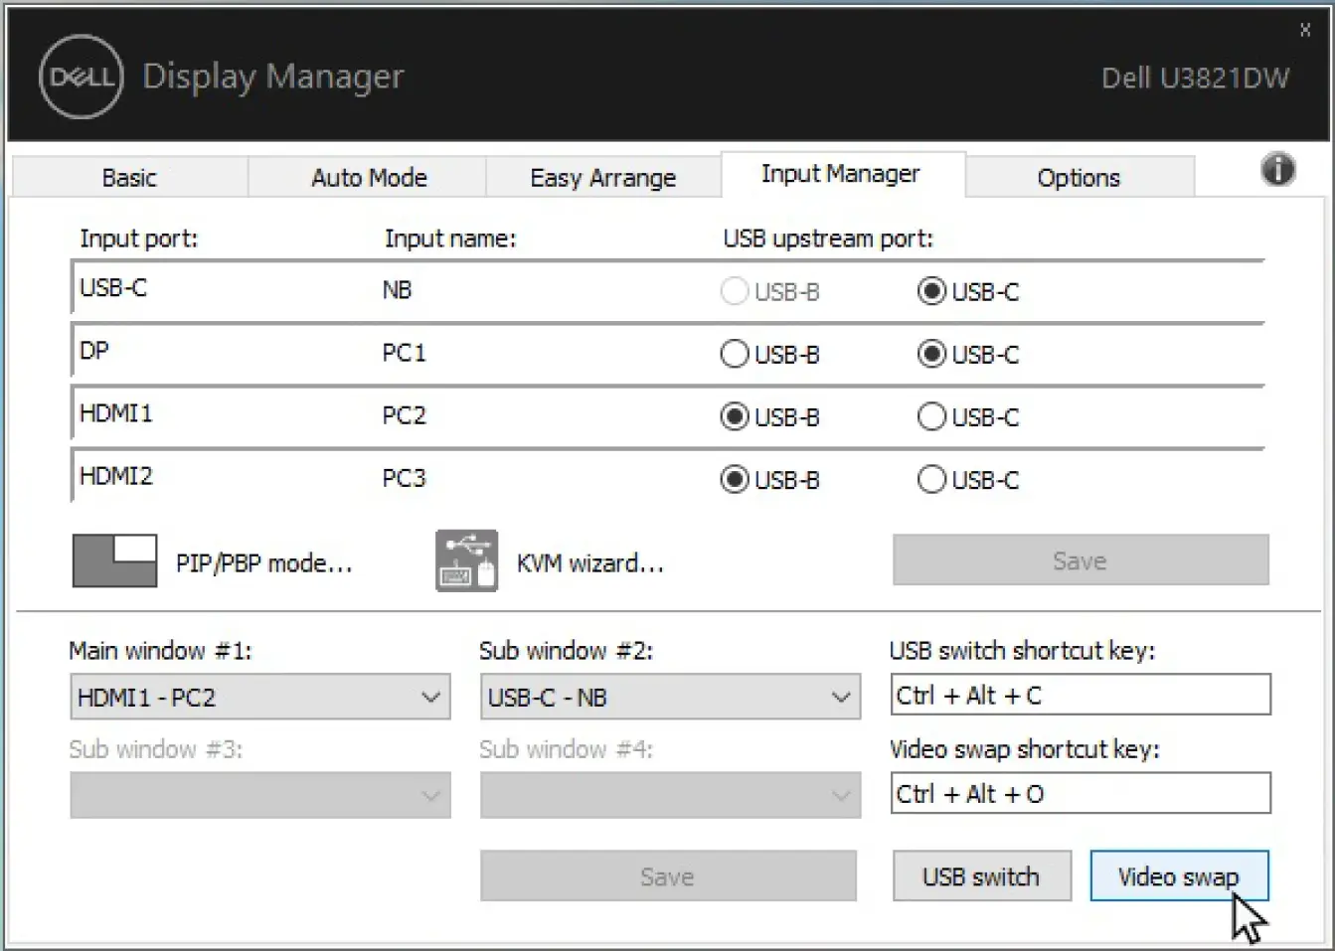Click the USB switch shortcut key field
The image size is (1335, 951).
[x=1080, y=694]
